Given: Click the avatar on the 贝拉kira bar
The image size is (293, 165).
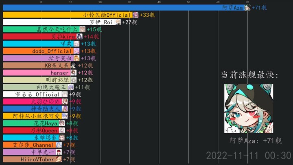Looking at the screenshot, I should tap(79, 37).
